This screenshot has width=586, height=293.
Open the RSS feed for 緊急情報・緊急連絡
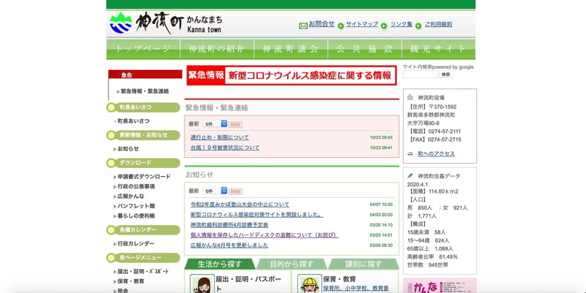coord(236,124)
